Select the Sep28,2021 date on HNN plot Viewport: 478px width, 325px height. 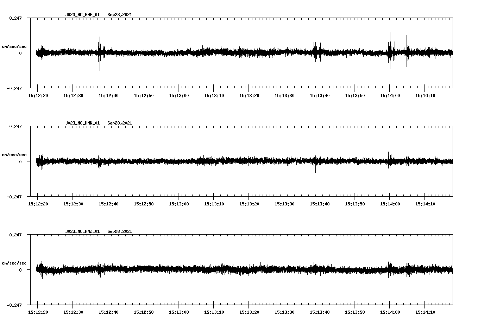click(120, 123)
